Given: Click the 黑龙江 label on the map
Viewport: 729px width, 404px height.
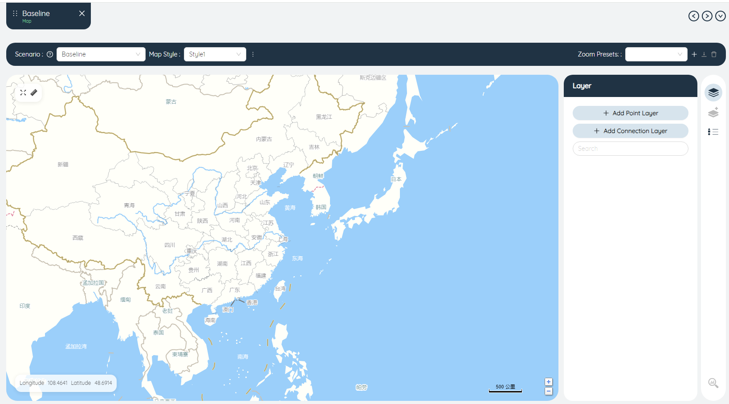Looking at the screenshot, I should 324,117.
